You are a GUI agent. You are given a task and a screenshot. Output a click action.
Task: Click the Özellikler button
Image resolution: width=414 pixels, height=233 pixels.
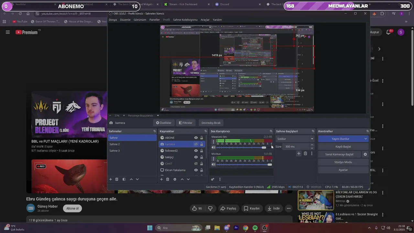[x=164, y=123]
